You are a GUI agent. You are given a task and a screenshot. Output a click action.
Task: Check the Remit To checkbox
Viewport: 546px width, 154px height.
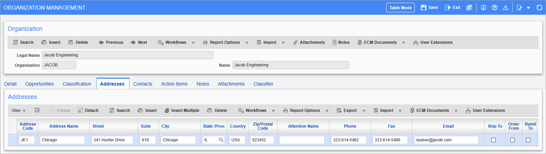tap(528, 140)
